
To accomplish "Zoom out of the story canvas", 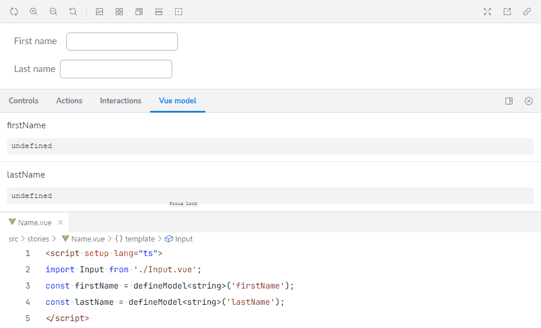I will tap(53, 12).
